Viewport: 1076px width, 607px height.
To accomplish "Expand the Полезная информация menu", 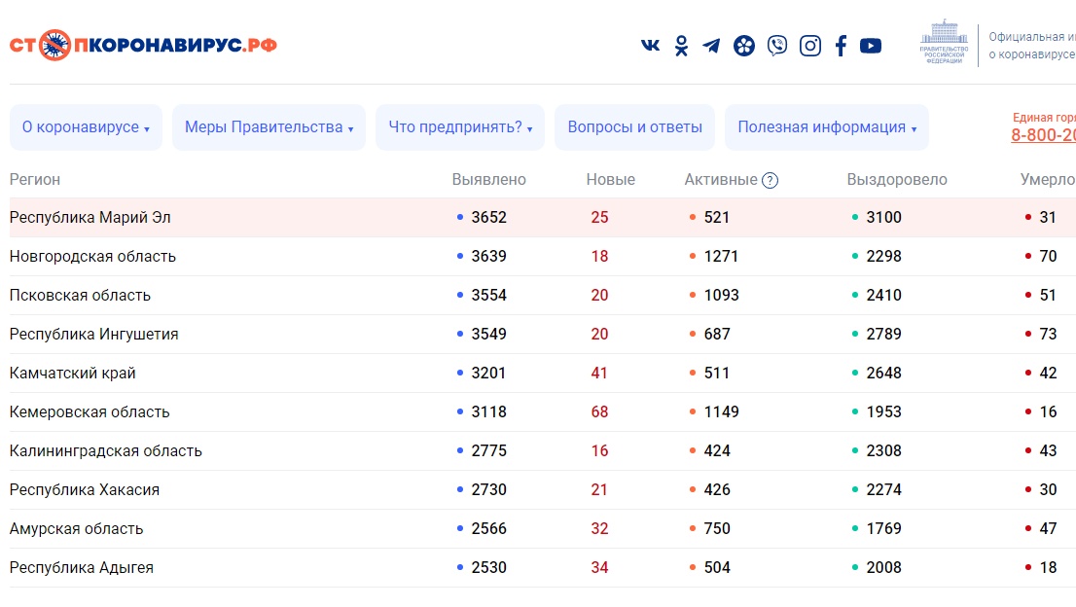I will (826, 127).
